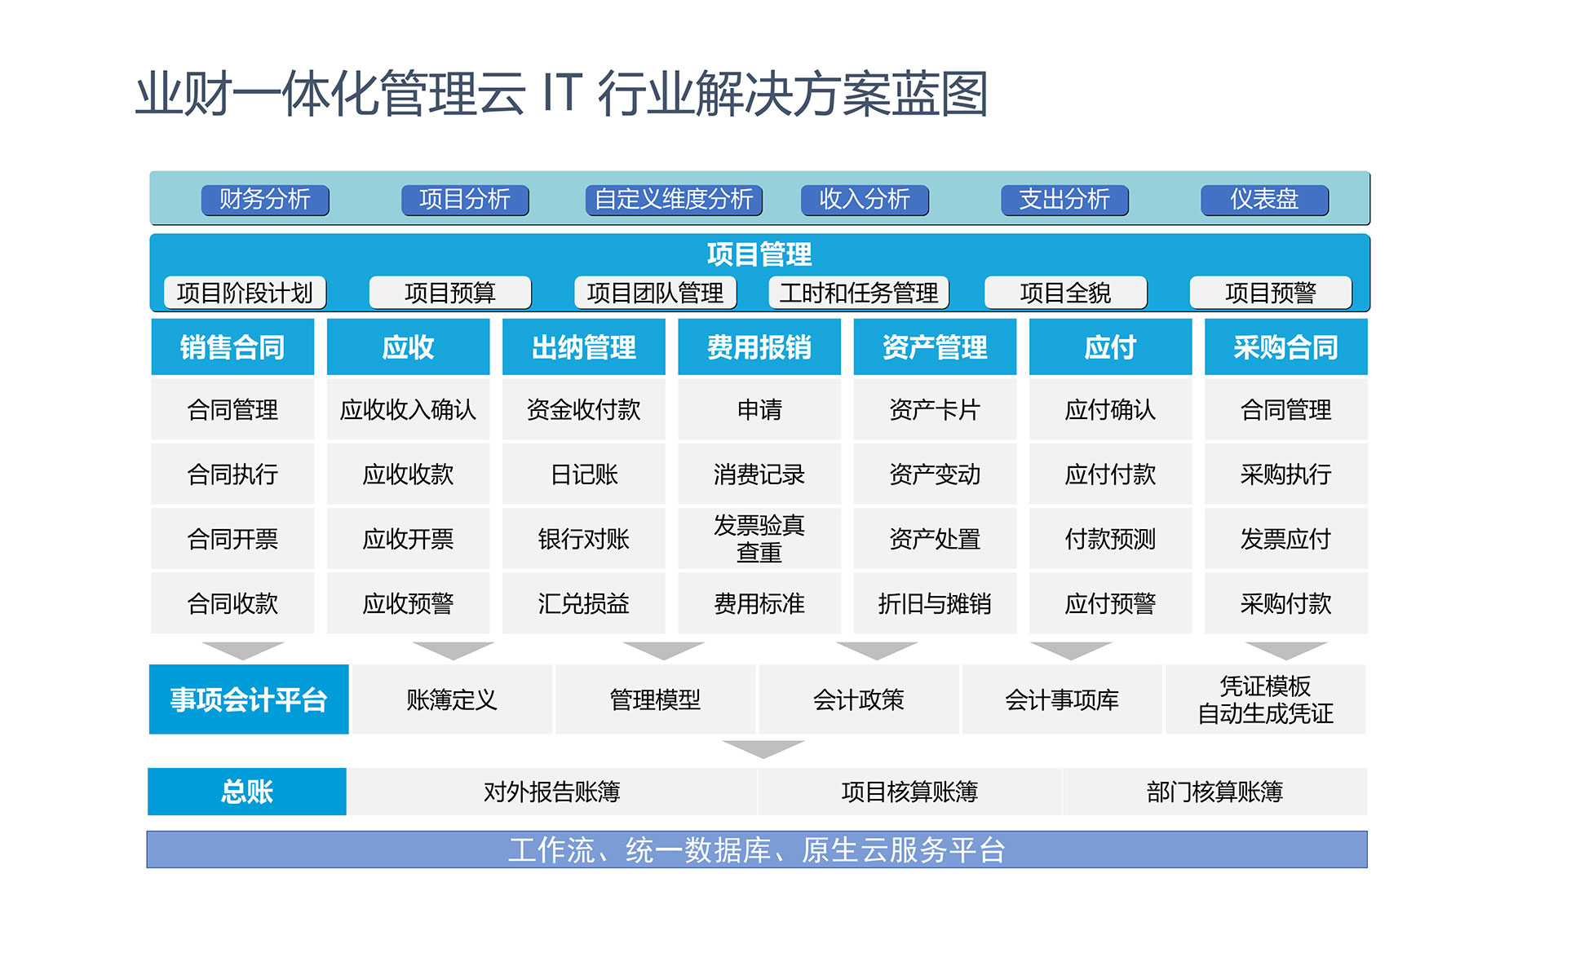Open 自定义维度分析 in top bar
This screenshot has height=975, width=1575.
pos(674,200)
